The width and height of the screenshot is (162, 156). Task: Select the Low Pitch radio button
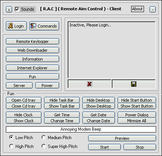[11, 137]
